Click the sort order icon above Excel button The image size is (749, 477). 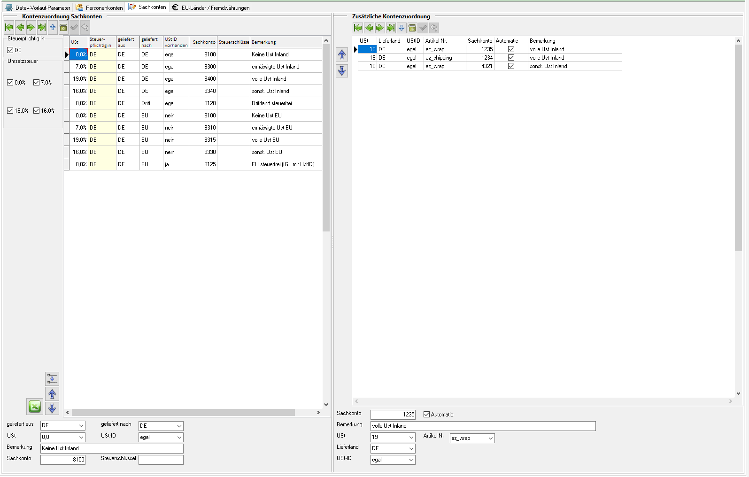click(52, 379)
